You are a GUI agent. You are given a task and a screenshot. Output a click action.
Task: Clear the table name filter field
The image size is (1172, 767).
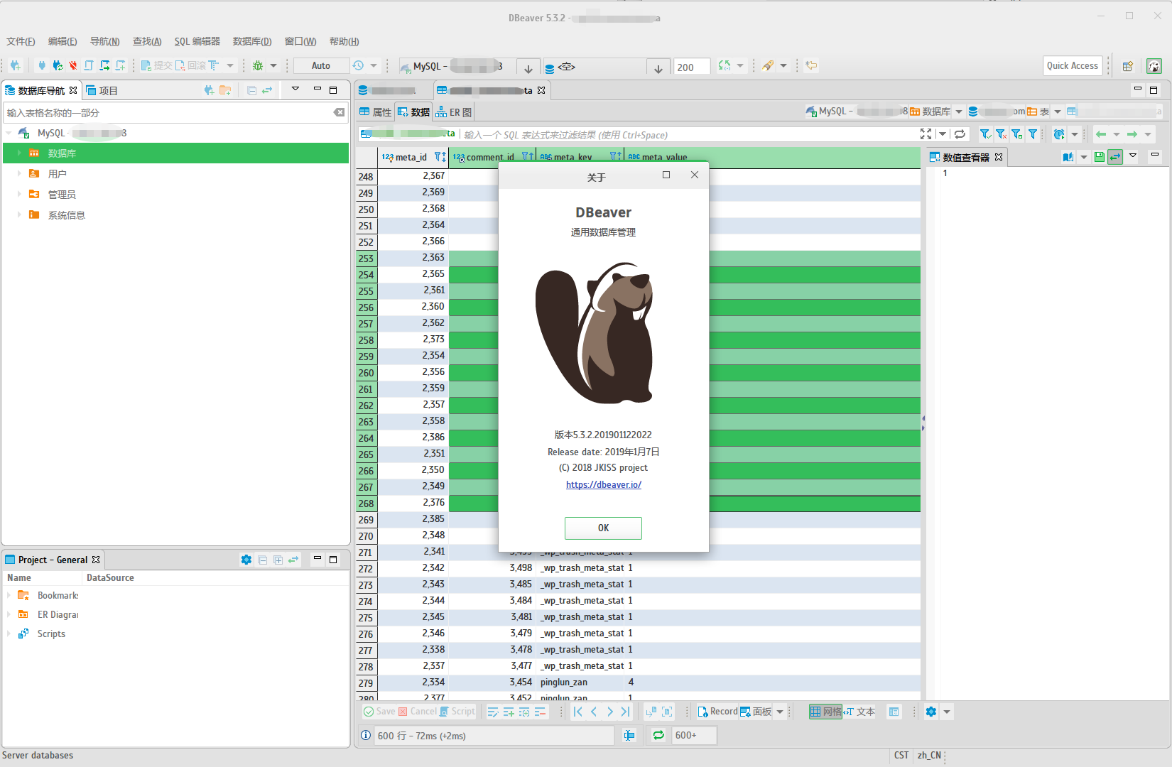coord(340,112)
